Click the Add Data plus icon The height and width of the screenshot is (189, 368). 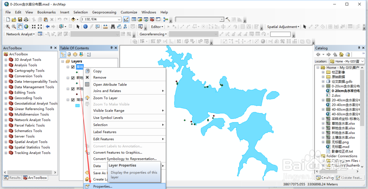coord(73,19)
